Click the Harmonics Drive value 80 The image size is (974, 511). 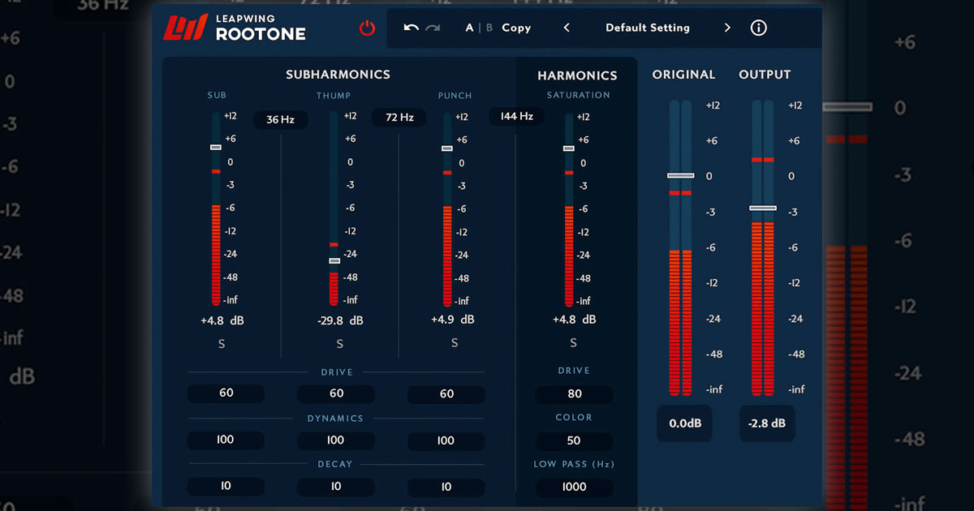[574, 394]
